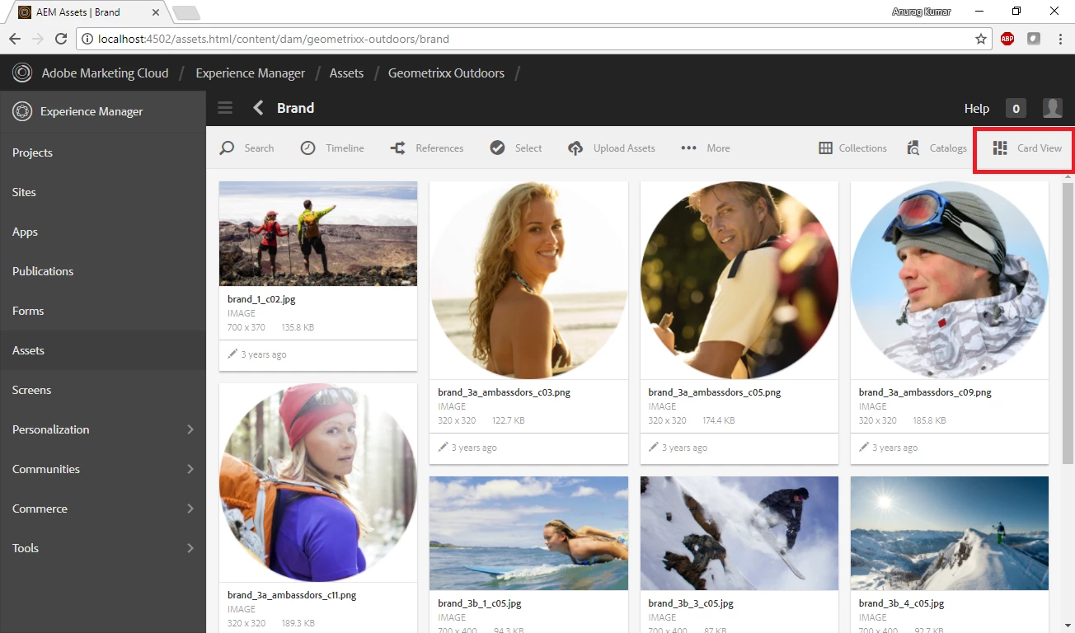The image size is (1075, 633).
Task: Open the Chrome three-dot menu
Action: tap(1060, 39)
